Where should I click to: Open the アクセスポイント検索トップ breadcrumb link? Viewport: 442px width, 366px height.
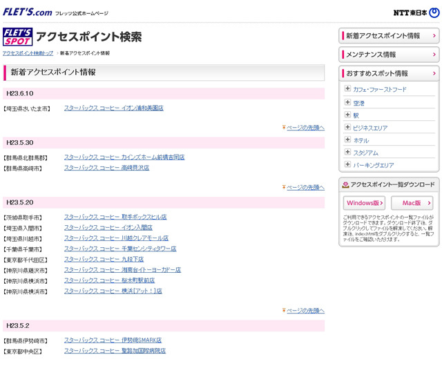point(28,53)
